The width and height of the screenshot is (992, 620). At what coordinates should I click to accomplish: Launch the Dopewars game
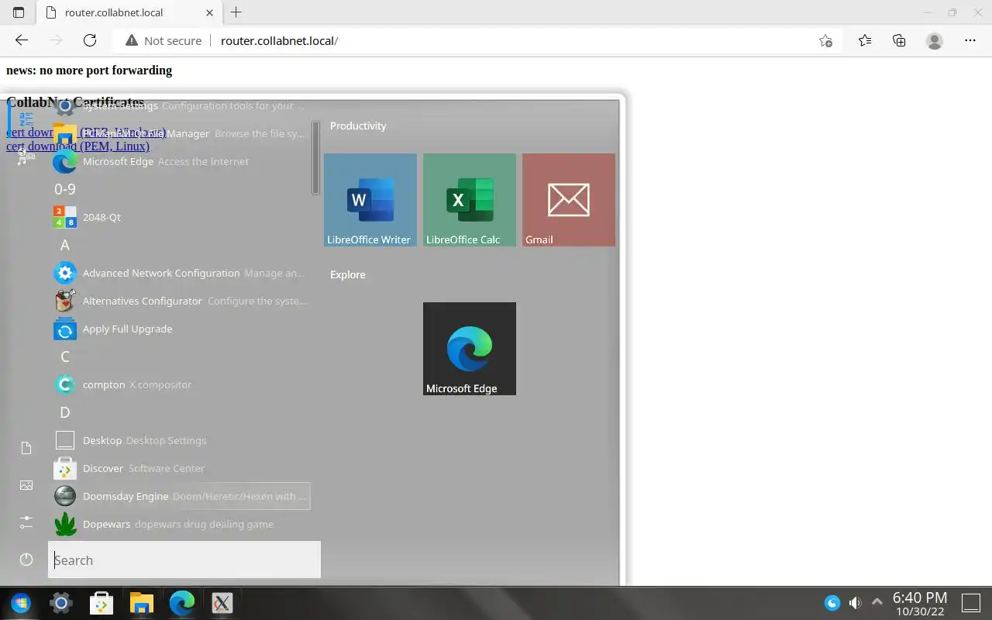click(x=181, y=524)
